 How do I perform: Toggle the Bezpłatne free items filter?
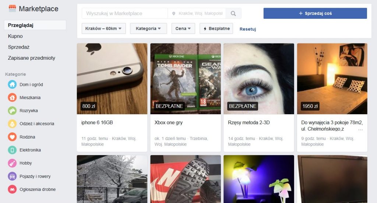click(216, 28)
